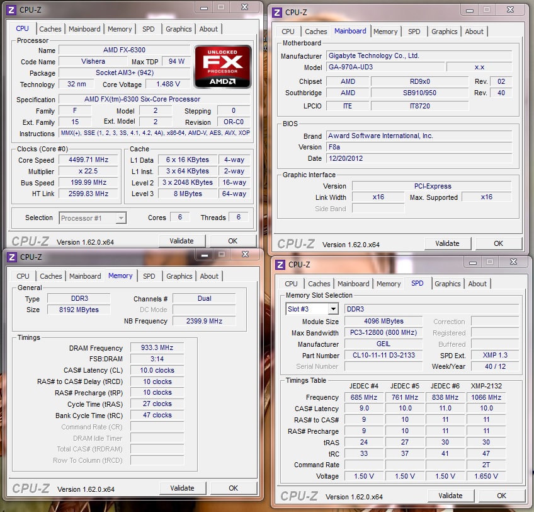The image size is (534, 512).
Task: Click Validate in the SPD window
Action: tap(451, 496)
